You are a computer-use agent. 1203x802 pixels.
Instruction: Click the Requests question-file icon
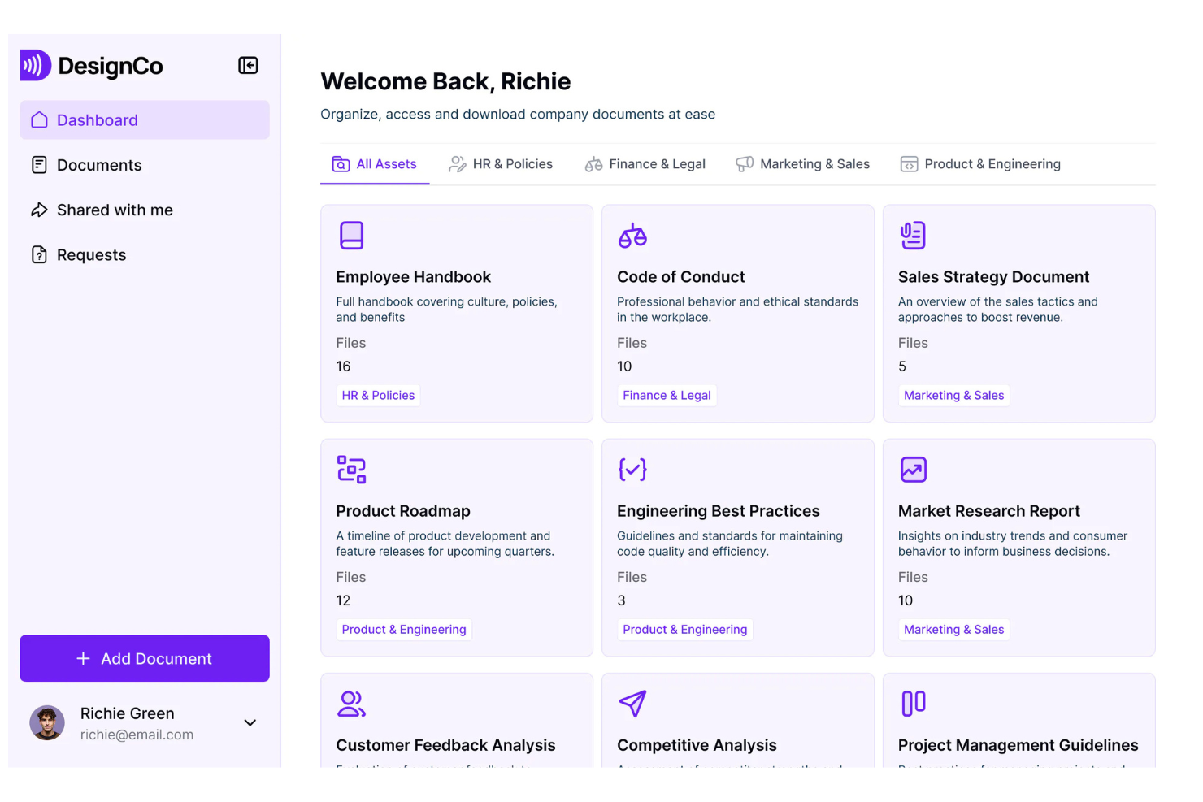tap(39, 255)
